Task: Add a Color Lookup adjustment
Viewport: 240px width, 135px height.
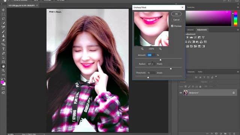Action: click(205, 42)
